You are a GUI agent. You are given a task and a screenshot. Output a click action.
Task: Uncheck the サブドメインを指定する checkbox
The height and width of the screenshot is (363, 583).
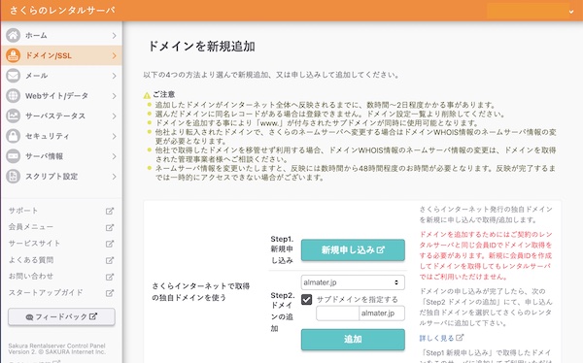306,300
